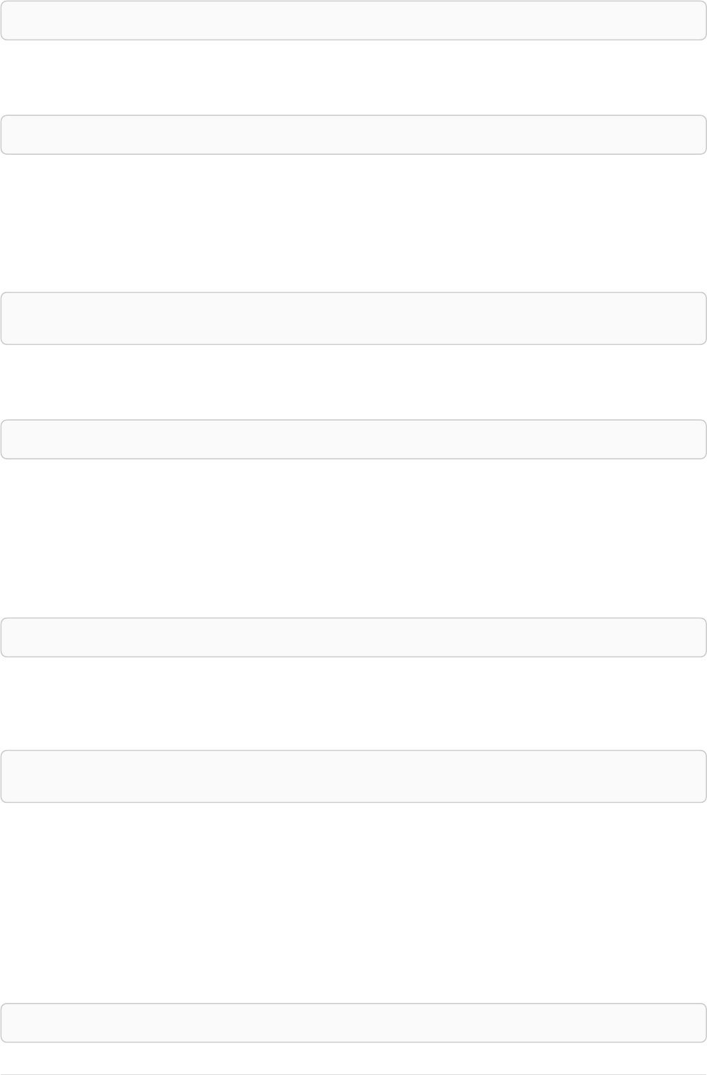
Task: Click the right border of the sixth gray box
Action: coord(706,777)
